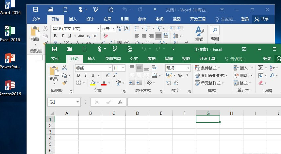Viewport: 281px width, 154px height.
Task: Click Paste clipboard icon in Excel
Action: (x=54, y=71)
